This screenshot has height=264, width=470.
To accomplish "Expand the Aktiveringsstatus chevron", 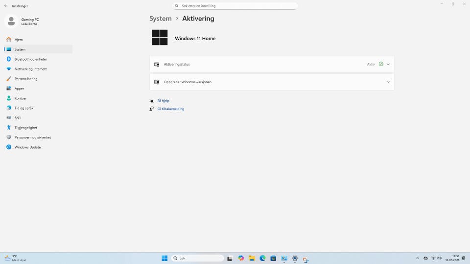I will point(388,65).
